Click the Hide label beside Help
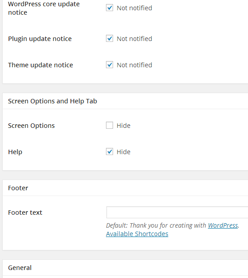 [x=123, y=152]
